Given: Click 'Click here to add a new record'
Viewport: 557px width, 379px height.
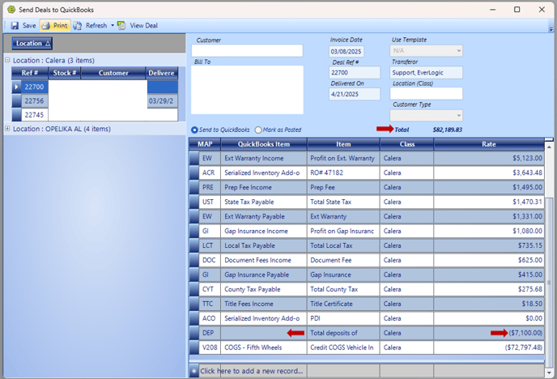Looking at the screenshot, I should pyautogui.click(x=252, y=371).
